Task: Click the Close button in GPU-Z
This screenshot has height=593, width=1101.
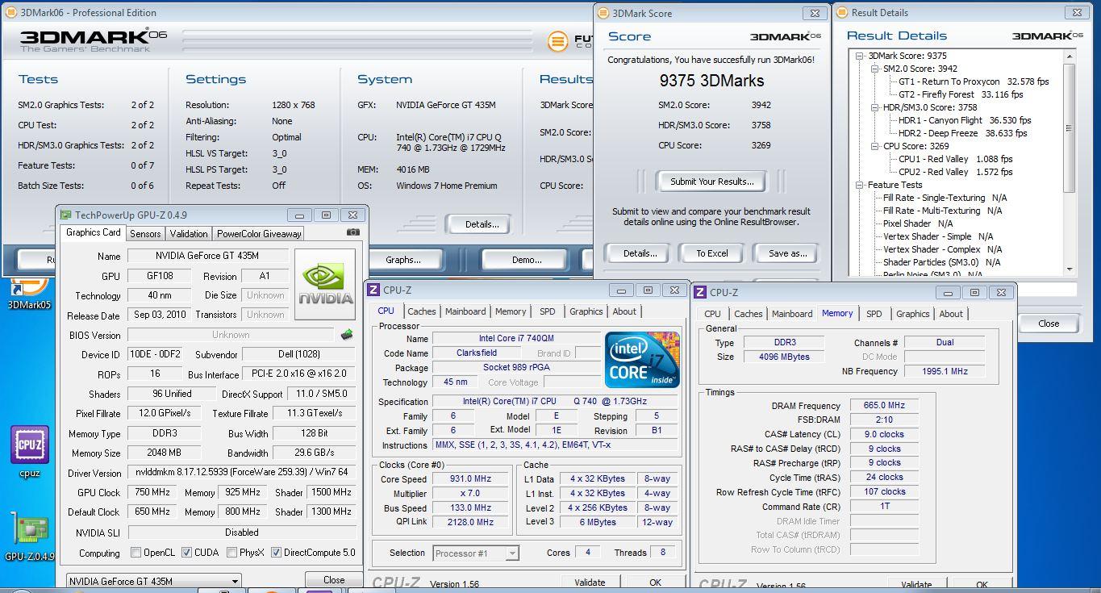Action: (x=334, y=580)
